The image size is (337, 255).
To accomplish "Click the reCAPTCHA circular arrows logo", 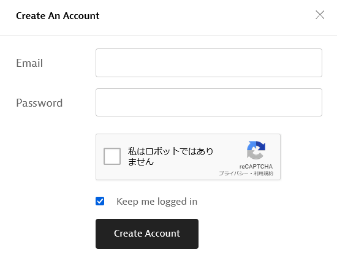I will 256,150.
